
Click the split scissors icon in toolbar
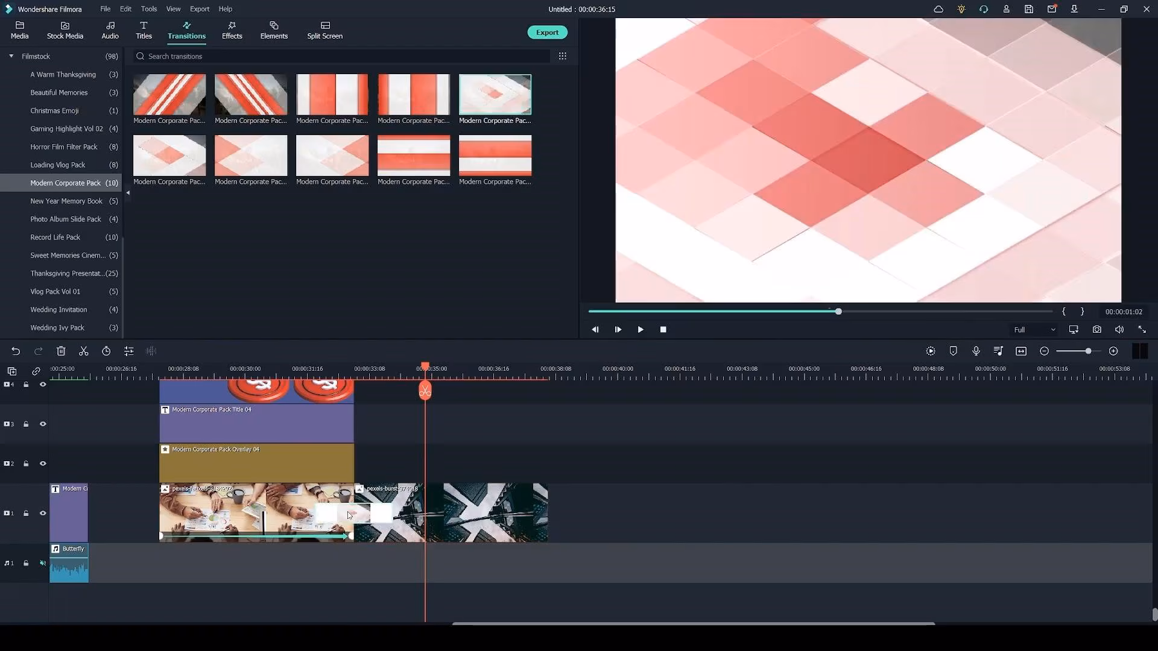click(x=84, y=351)
